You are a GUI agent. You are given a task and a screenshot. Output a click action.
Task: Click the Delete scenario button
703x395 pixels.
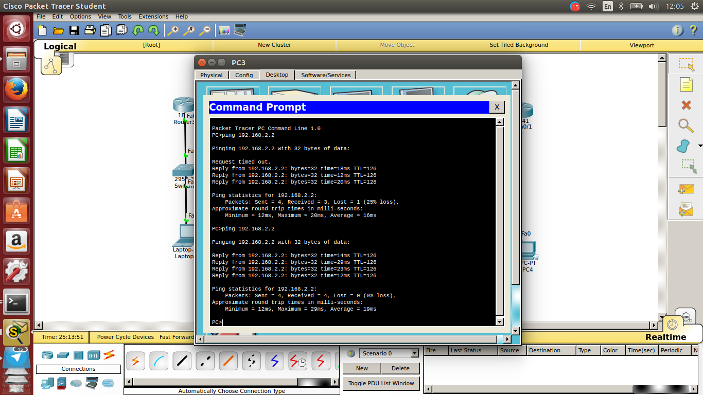click(400, 368)
